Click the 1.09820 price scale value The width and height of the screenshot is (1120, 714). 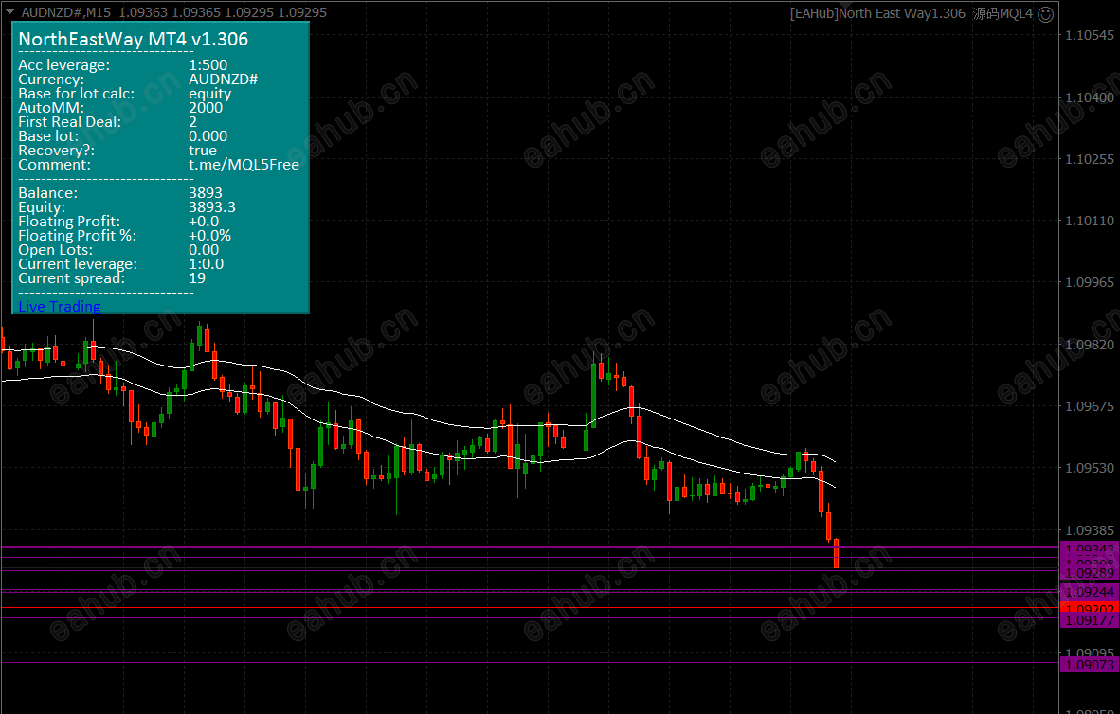pos(1090,344)
